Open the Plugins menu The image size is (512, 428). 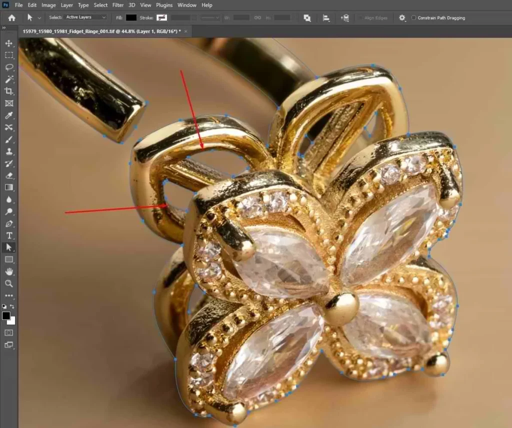pos(164,5)
